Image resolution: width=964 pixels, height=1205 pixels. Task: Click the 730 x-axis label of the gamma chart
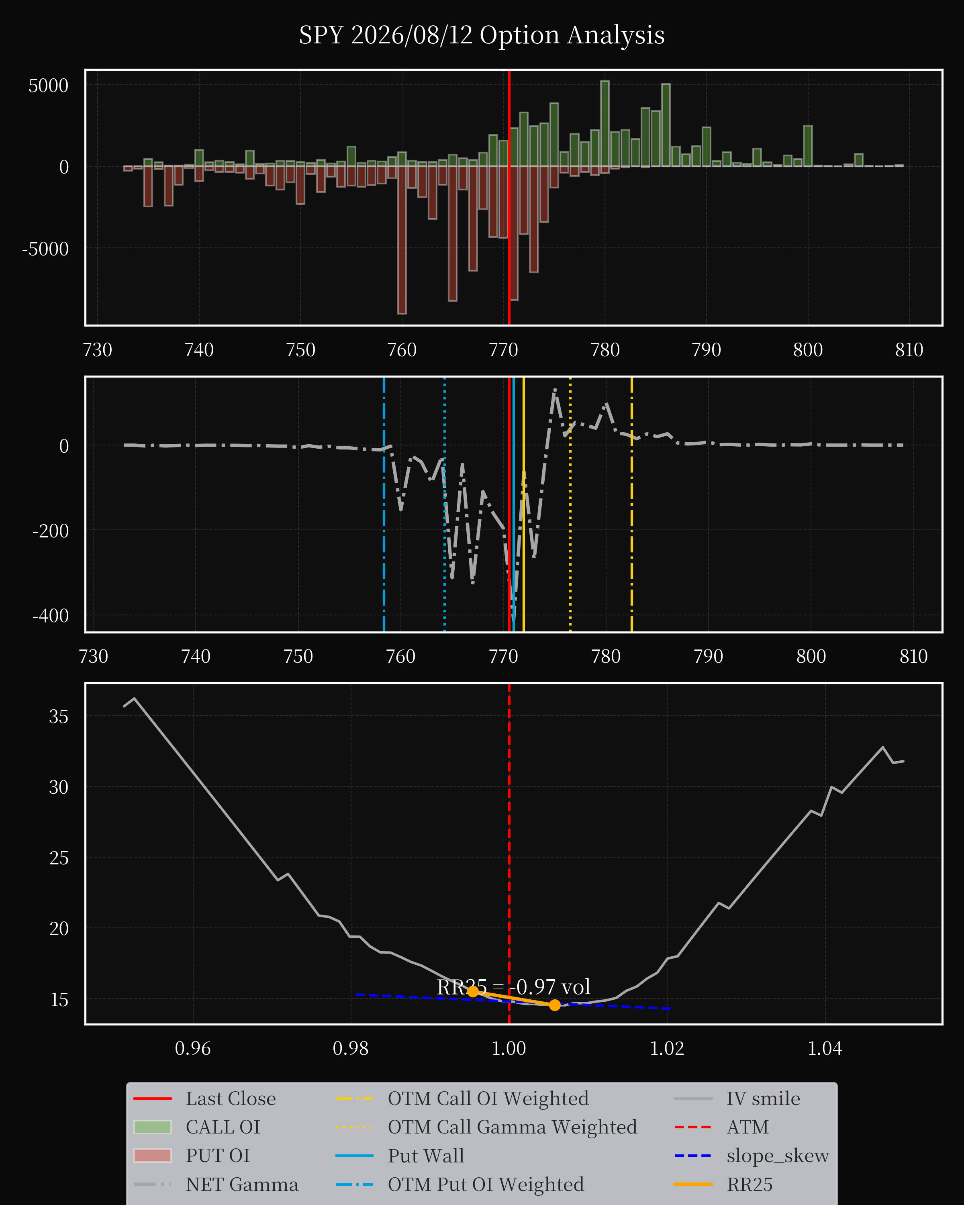pyautogui.click(x=93, y=656)
